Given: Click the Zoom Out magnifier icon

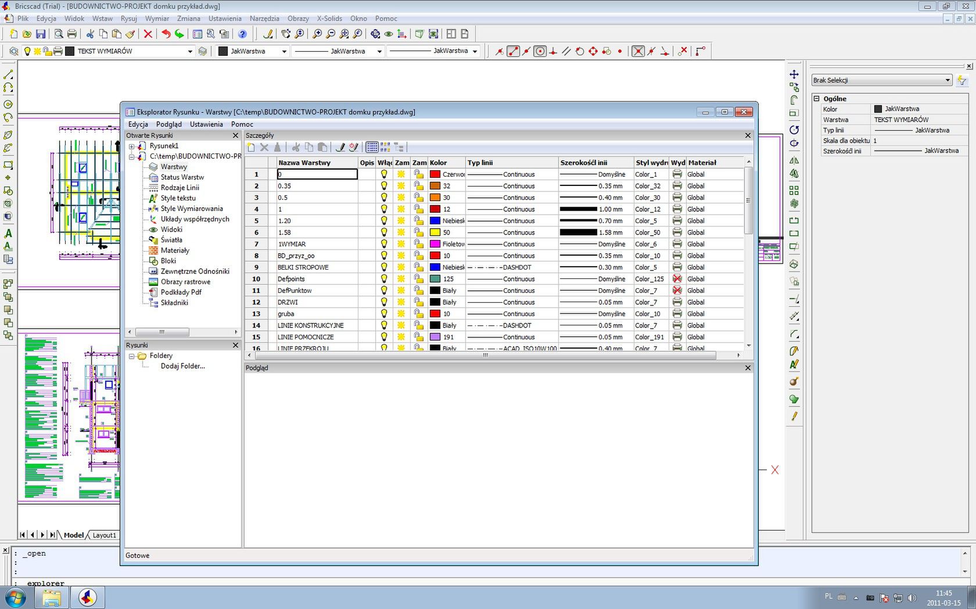Looking at the screenshot, I should [331, 34].
